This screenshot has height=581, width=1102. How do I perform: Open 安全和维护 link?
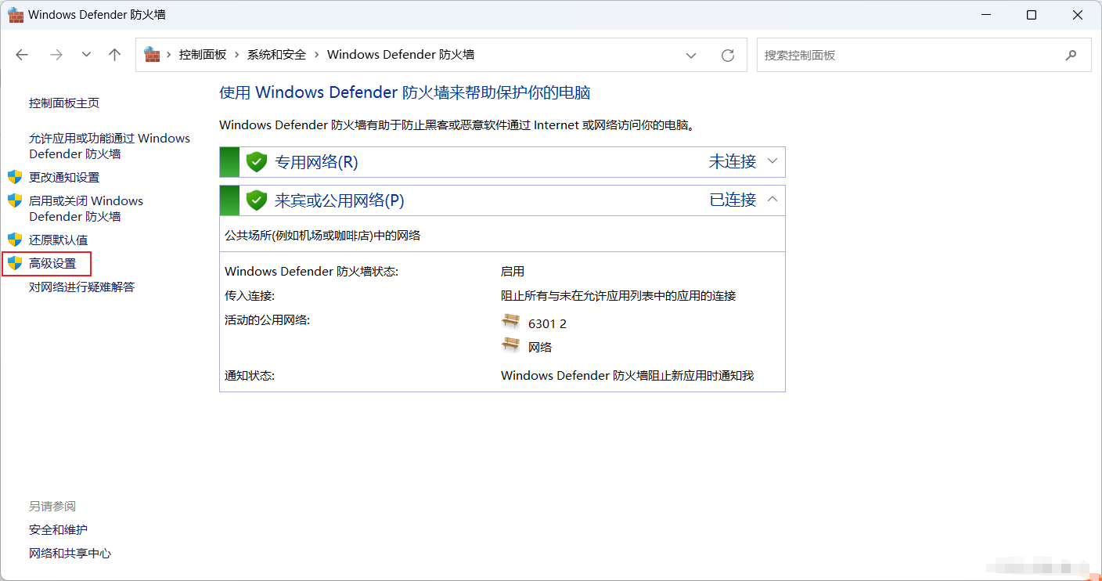(x=59, y=530)
